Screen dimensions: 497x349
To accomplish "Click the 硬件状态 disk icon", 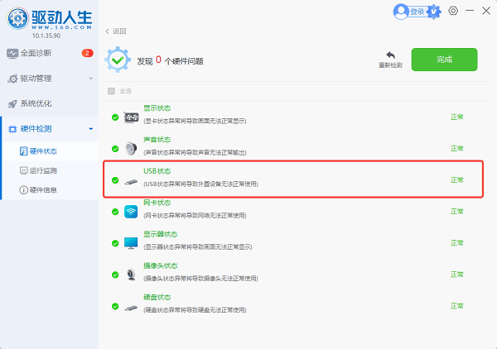I will tap(24, 151).
